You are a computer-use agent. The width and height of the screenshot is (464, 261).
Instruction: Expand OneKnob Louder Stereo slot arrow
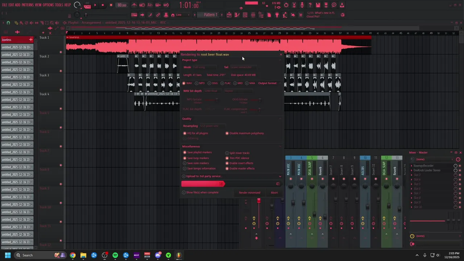click(x=412, y=170)
